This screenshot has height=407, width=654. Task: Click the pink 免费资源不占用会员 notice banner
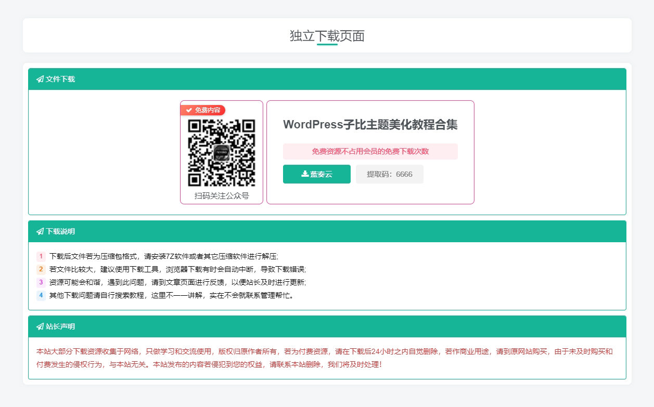(370, 151)
